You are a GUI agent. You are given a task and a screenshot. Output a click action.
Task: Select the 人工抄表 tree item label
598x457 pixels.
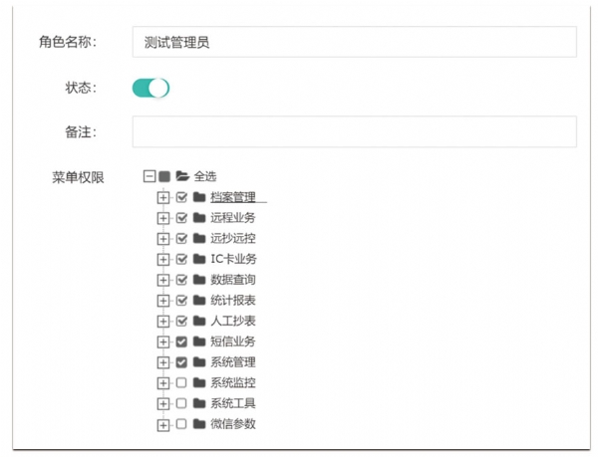[233, 321]
